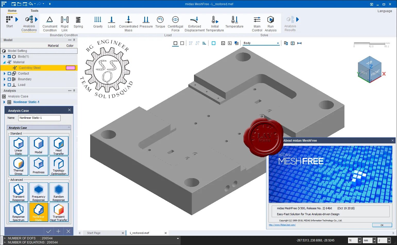Choose Frequency Response analysis
Screen dimensions: 397x245
click(39, 192)
